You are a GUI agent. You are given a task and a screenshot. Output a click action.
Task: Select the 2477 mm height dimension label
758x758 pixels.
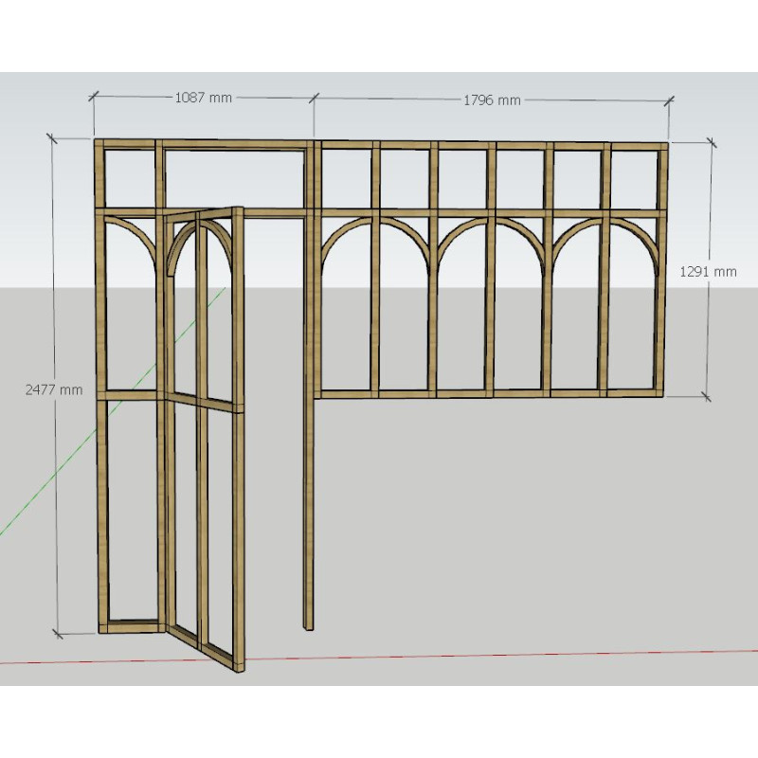pos(54,389)
